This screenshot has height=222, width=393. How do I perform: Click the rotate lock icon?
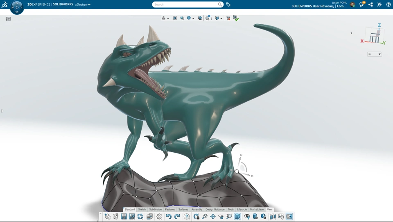pyautogui.click(x=196, y=217)
